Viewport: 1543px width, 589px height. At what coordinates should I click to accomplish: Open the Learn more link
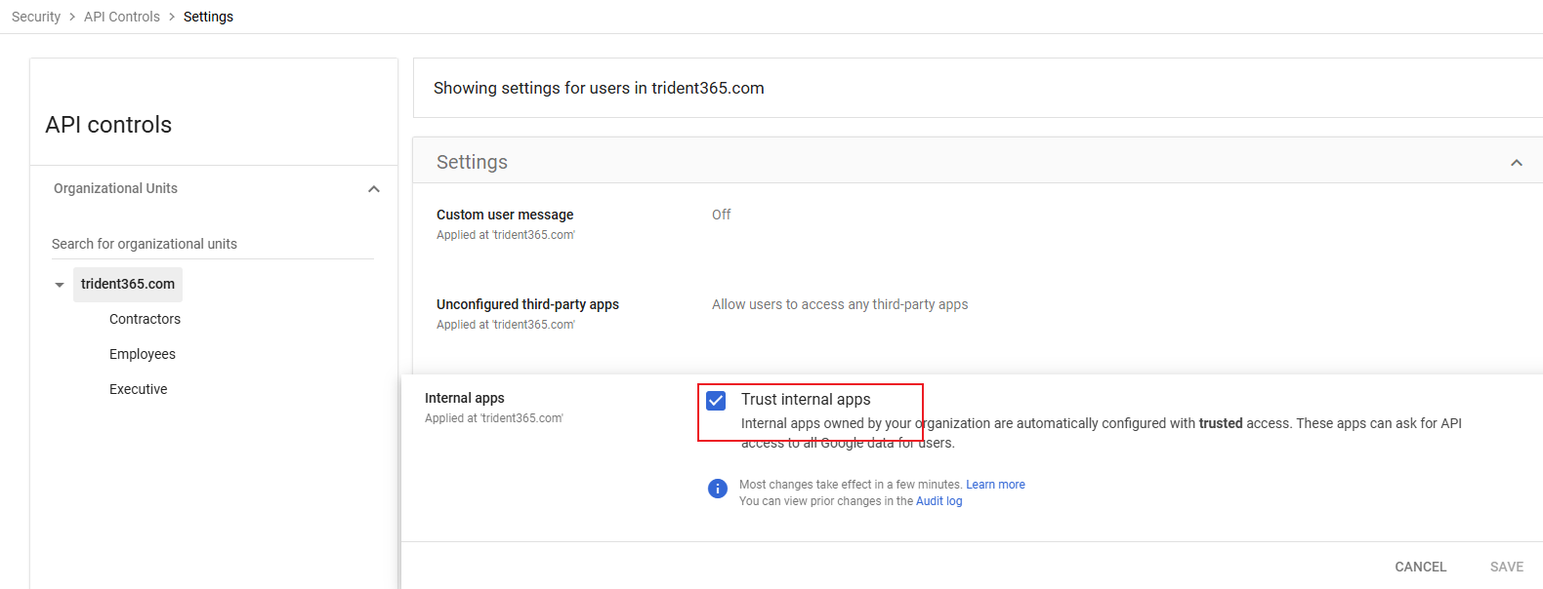[995, 485]
